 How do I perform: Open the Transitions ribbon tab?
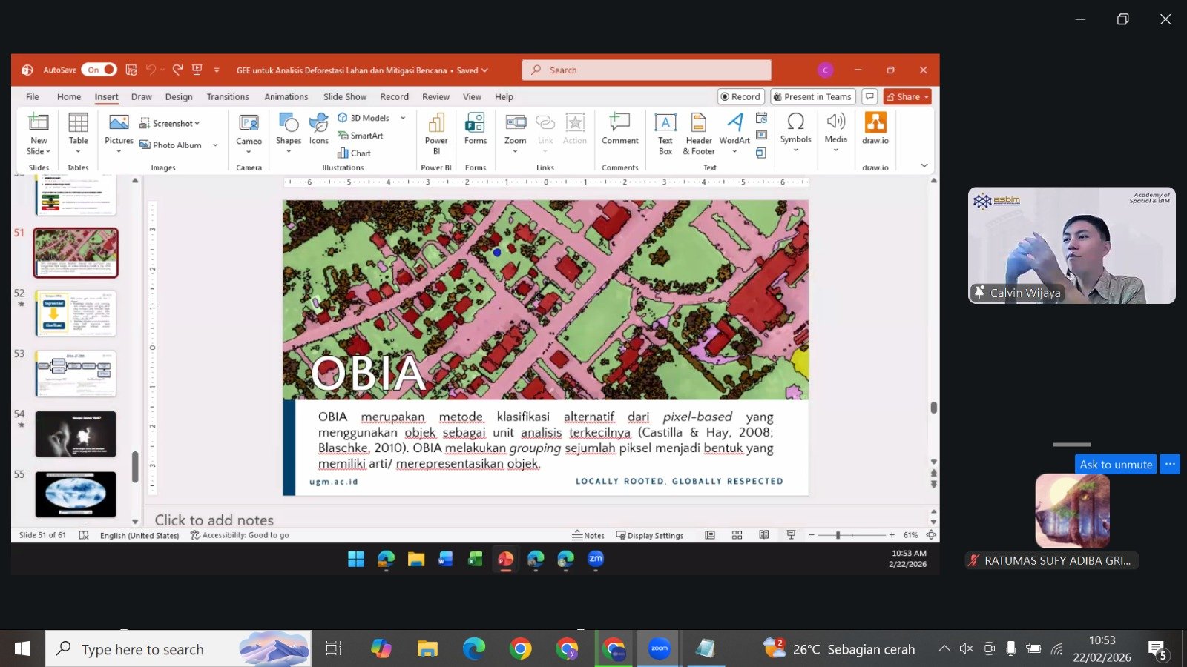[x=228, y=97]
